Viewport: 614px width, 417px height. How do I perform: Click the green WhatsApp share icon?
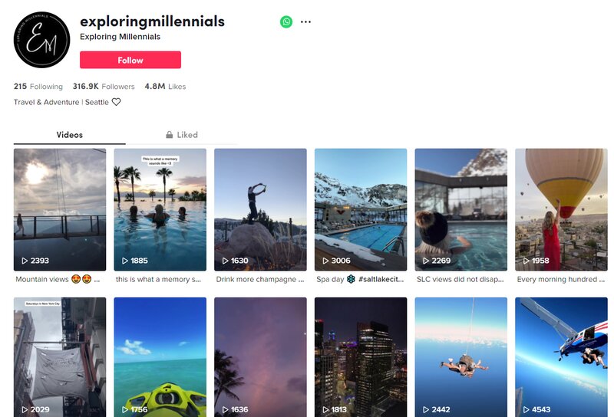(286, 22)
